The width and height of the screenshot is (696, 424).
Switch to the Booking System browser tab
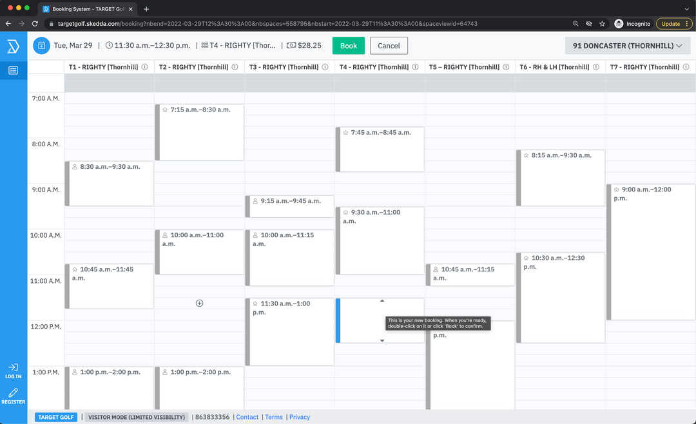coord(87,9)
